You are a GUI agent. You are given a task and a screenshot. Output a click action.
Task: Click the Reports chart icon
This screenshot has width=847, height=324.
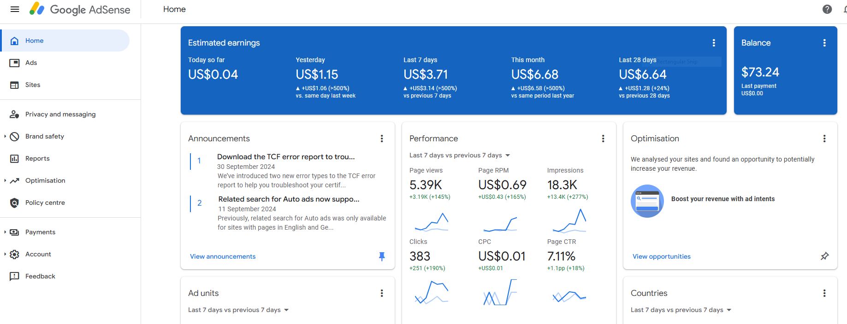click(14, 158)
